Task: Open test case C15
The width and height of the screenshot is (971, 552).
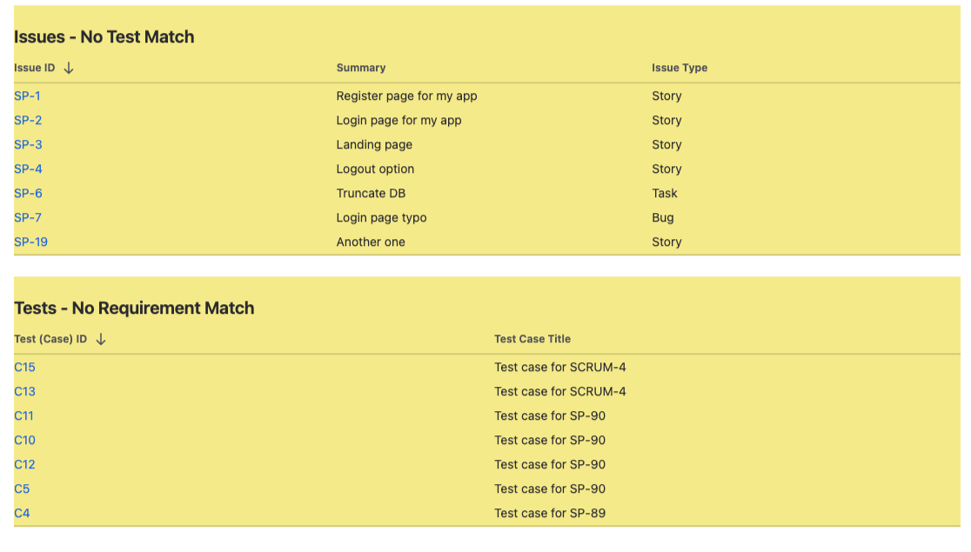Action: click(x=24, y=367)
